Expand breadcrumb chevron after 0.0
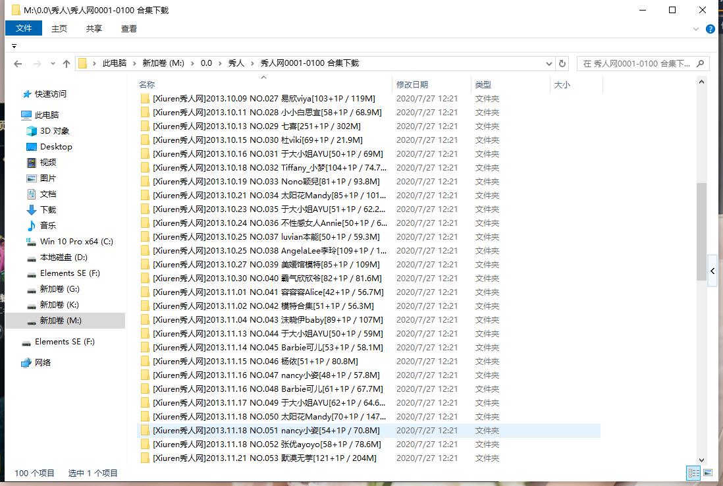 click(x=220, y=63)
